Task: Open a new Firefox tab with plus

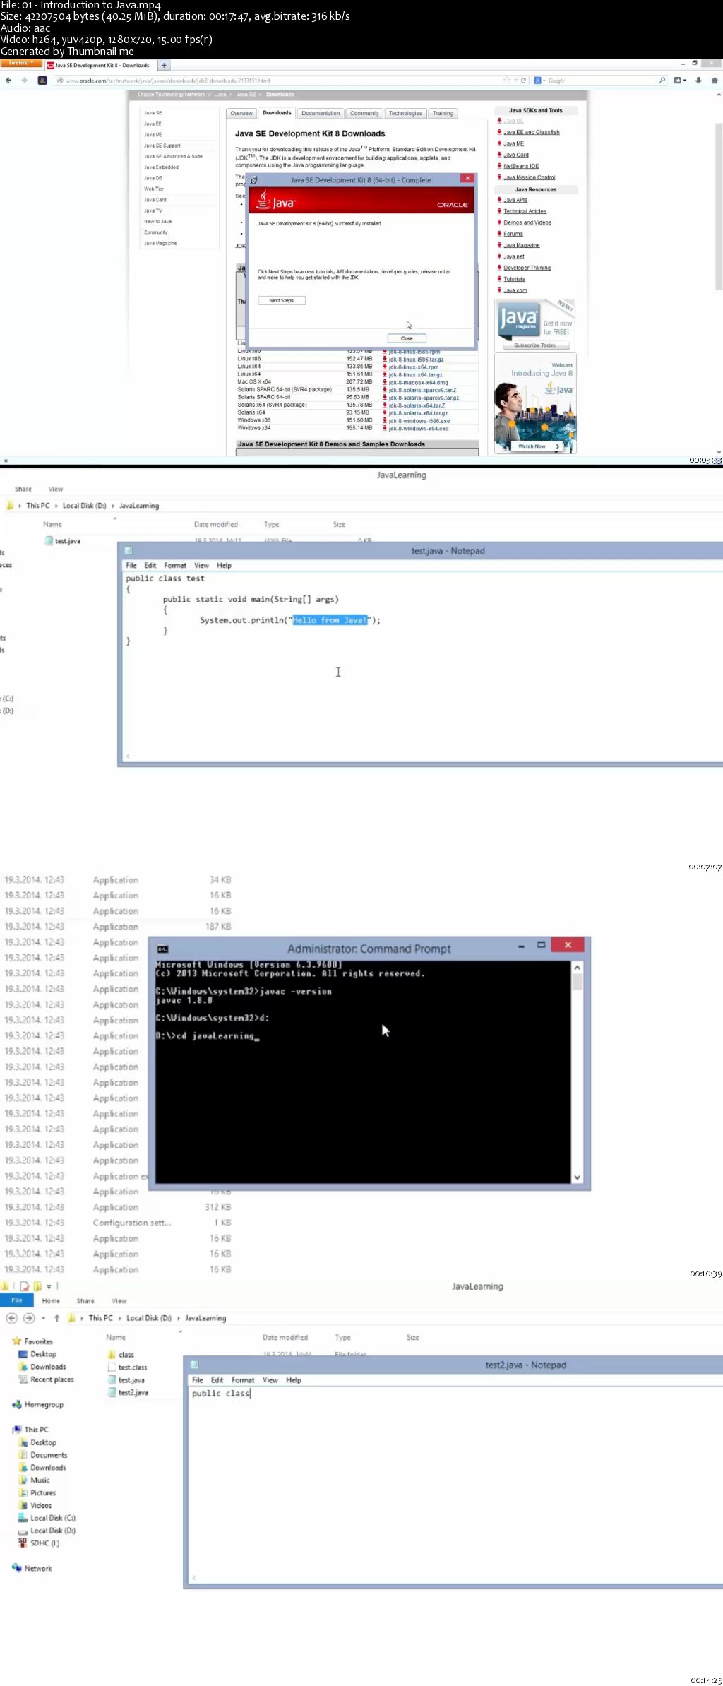Action: 164,65
